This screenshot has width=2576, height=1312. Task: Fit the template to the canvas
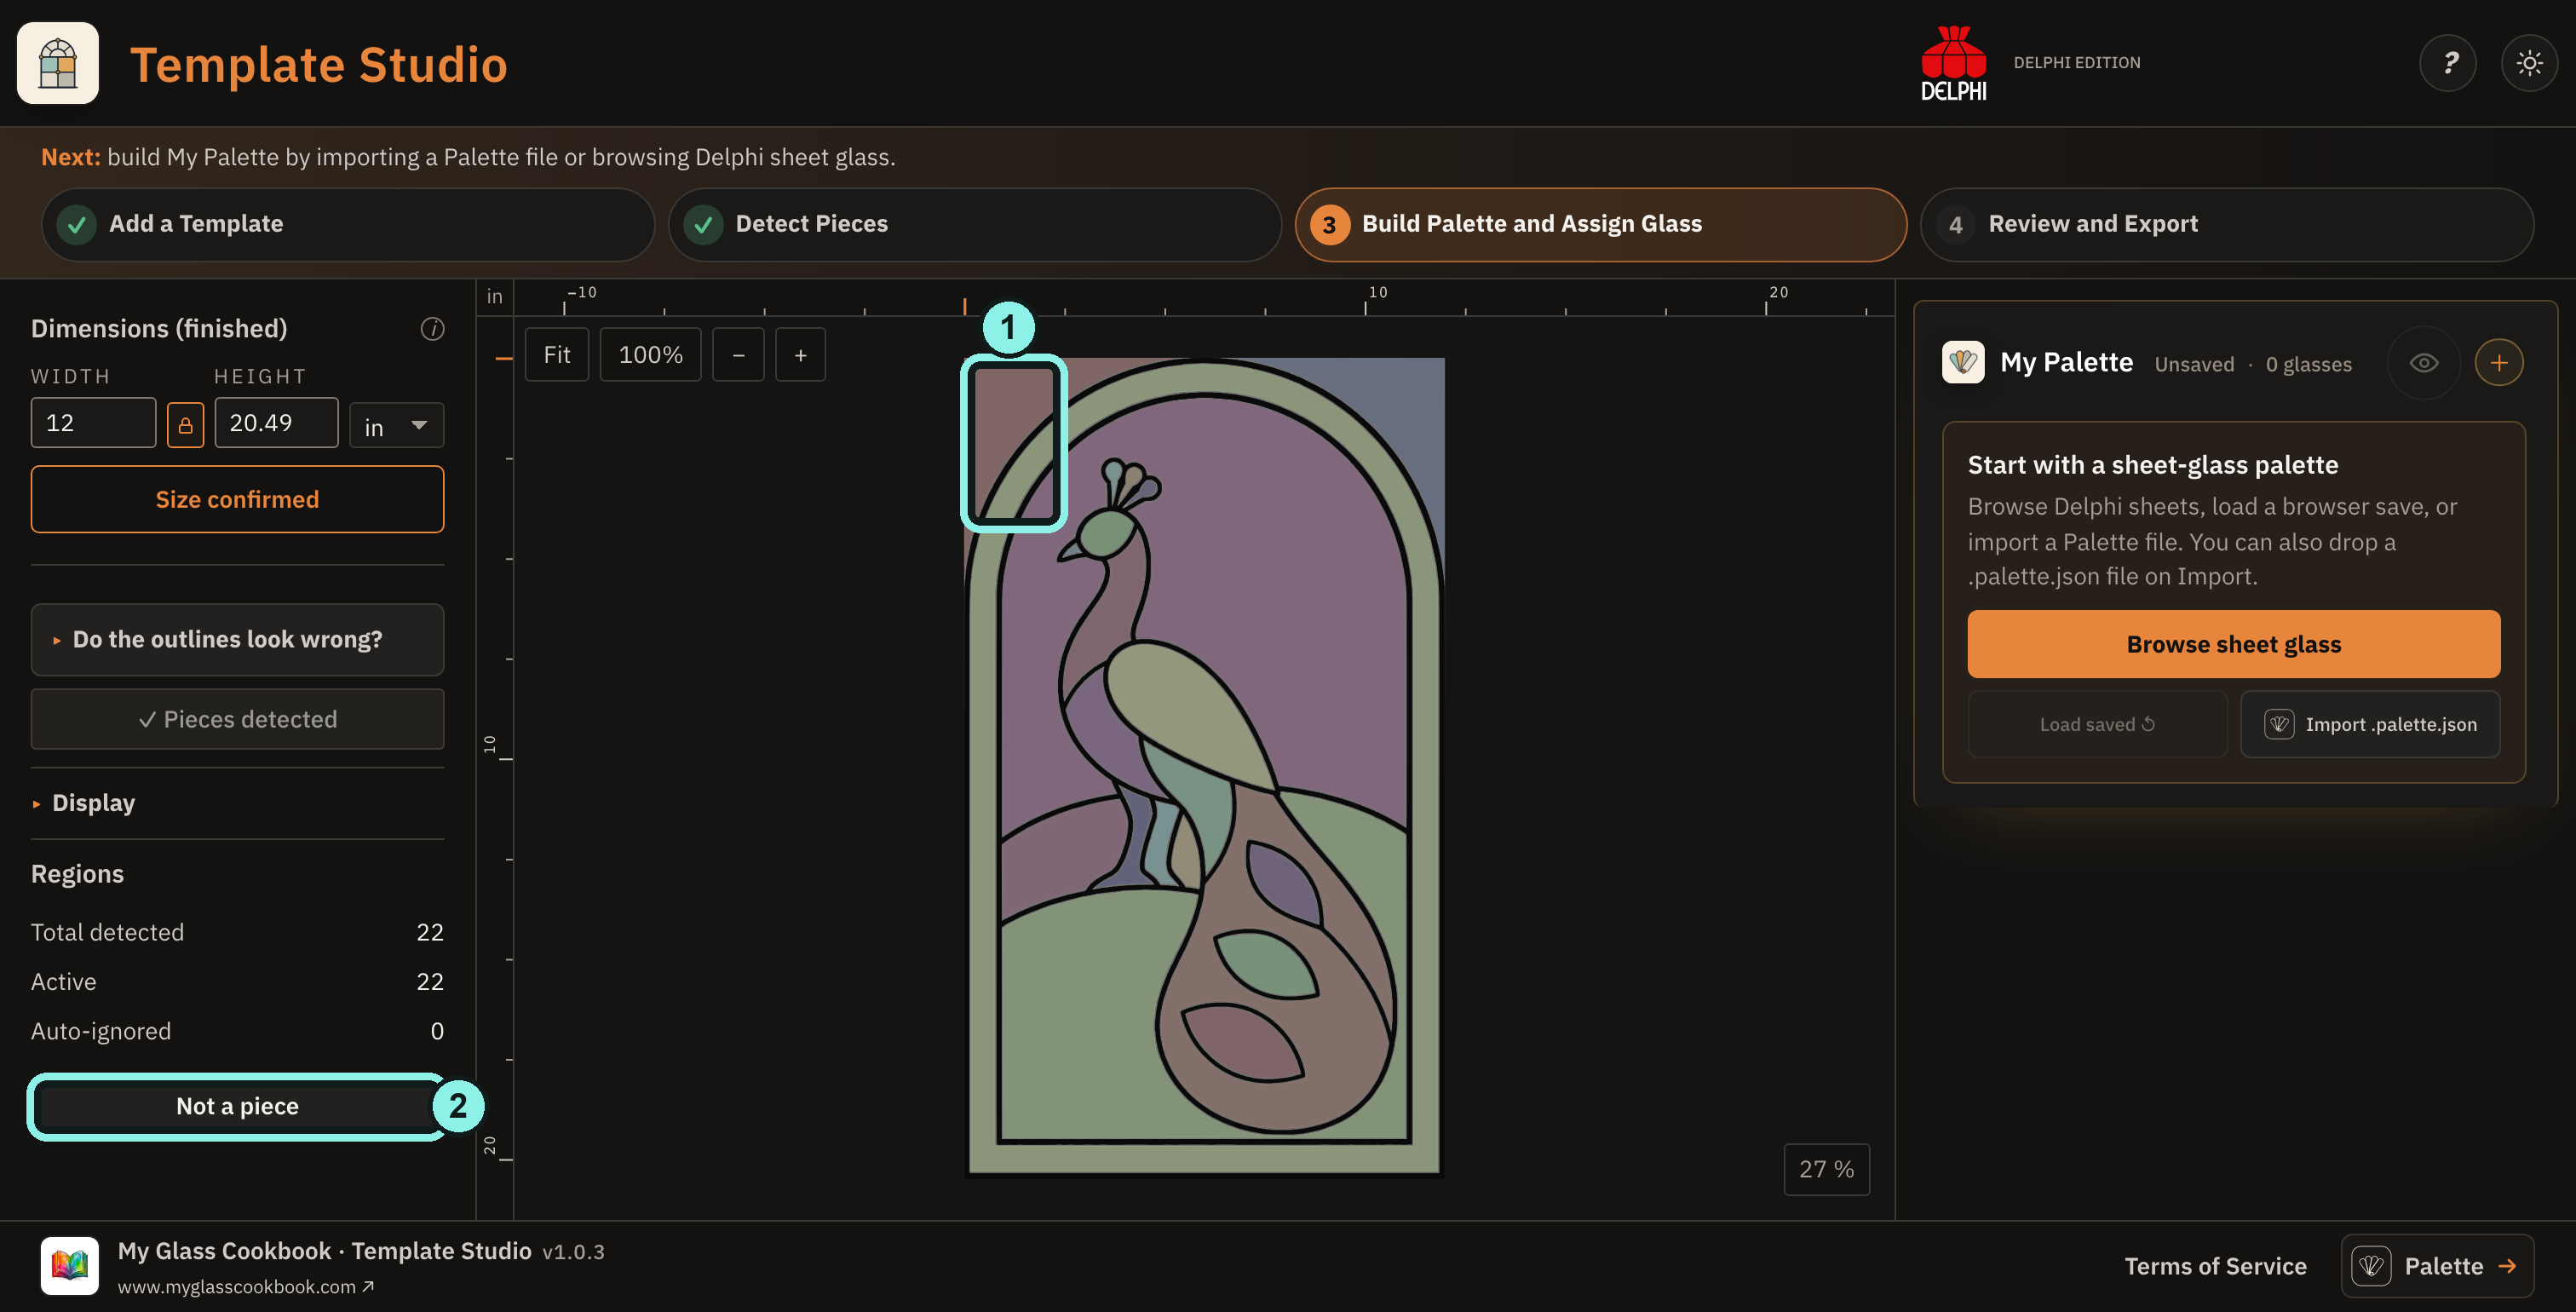(x=556, y=355)
